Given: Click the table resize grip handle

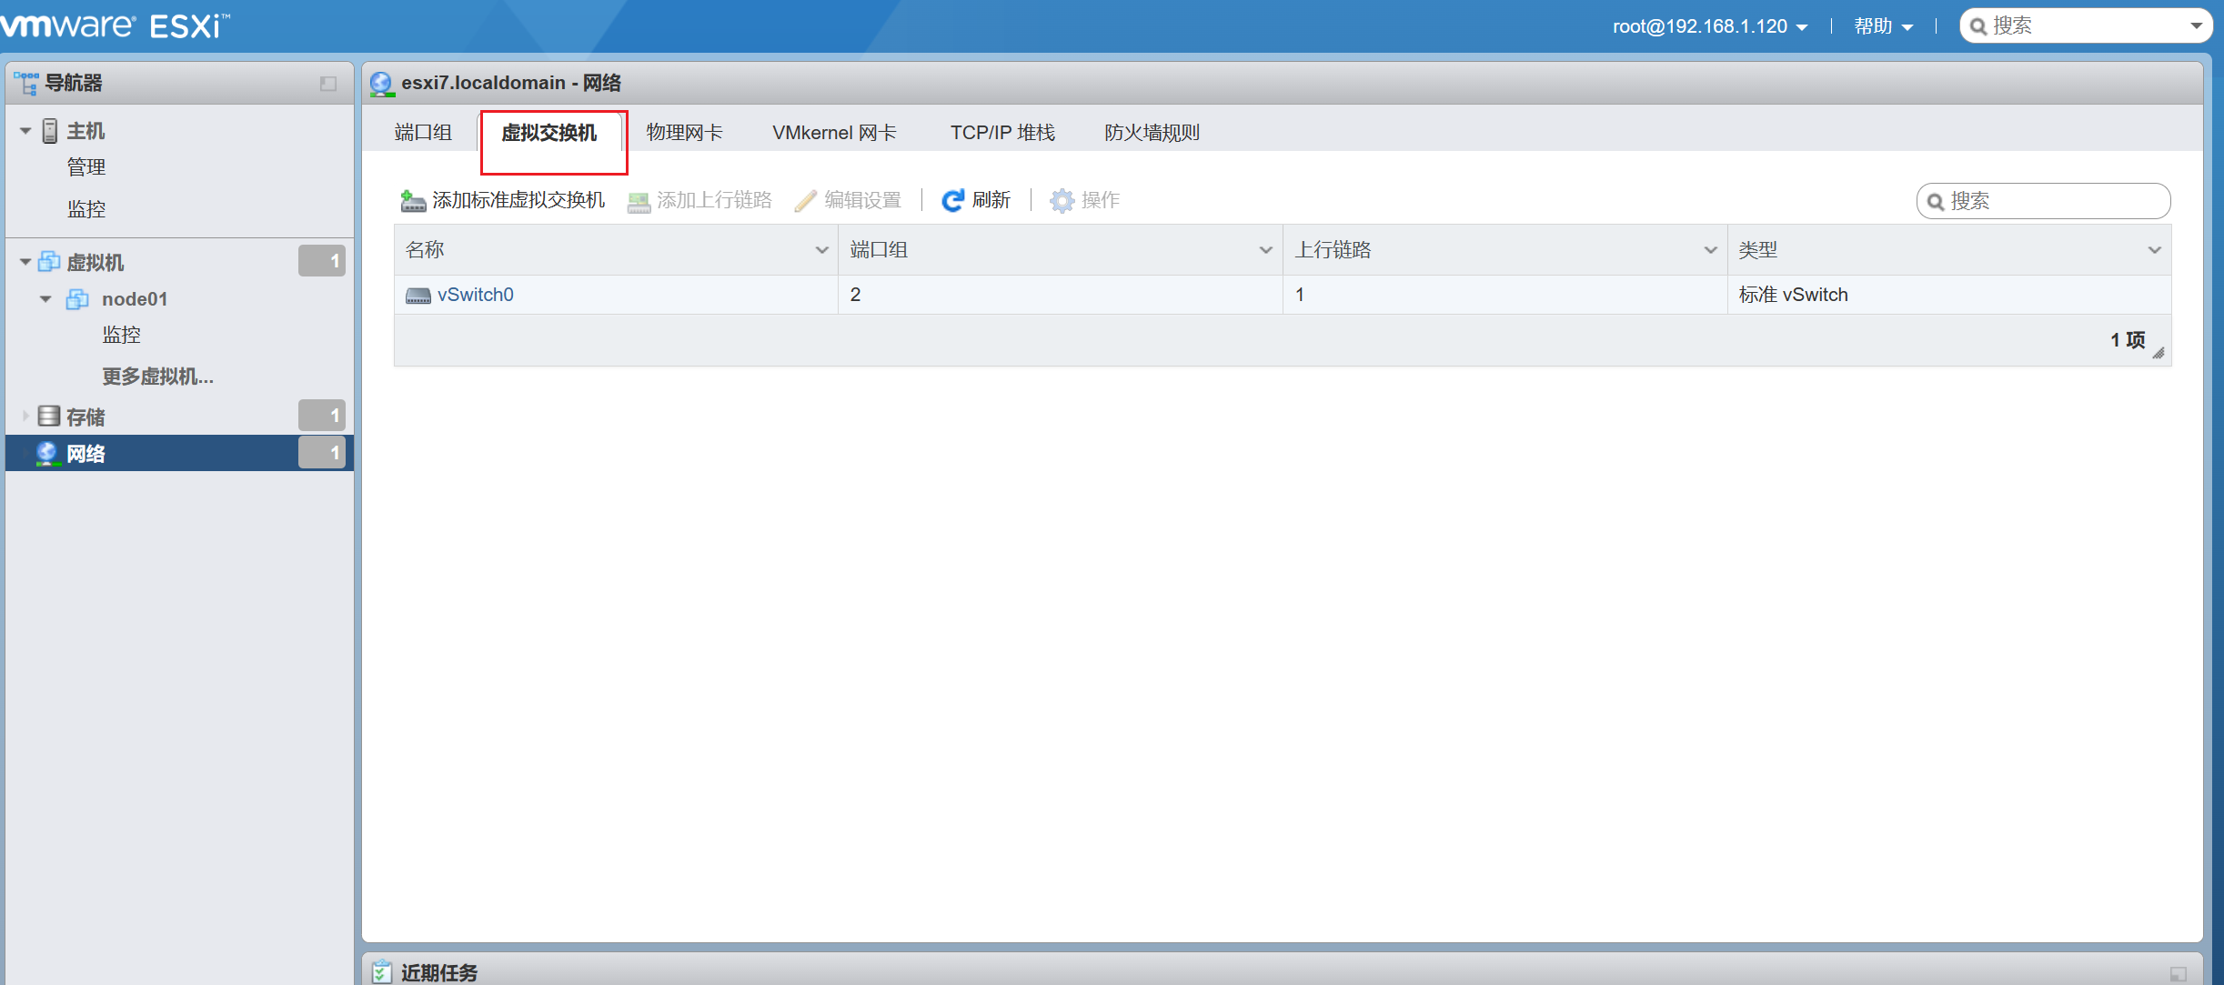Looking at the screenshot, I should [2159, 353].
